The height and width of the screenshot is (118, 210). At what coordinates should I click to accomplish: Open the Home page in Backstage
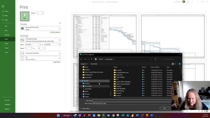point(6,11)
